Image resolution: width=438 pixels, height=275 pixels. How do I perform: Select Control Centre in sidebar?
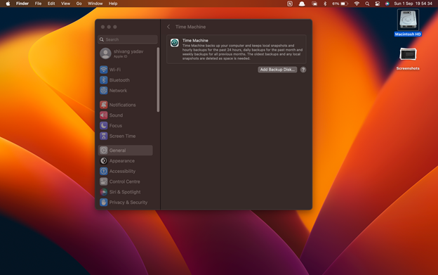pyautogui.click(x=126, y=181)
